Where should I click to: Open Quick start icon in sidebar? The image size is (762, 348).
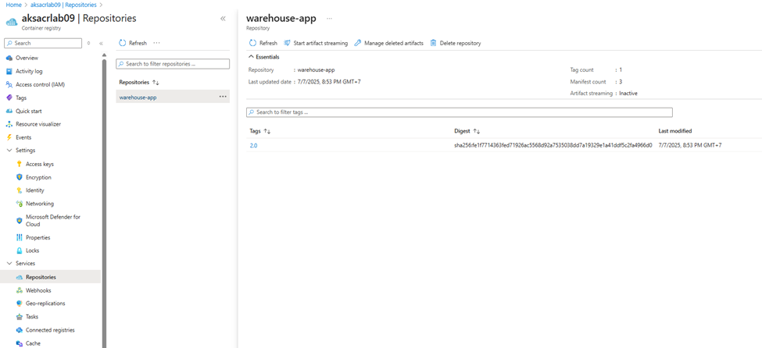pyautogui.click(x=9, y=111)
